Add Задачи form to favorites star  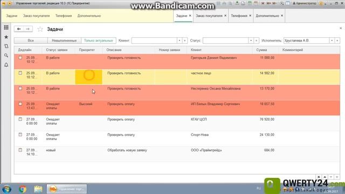click(40, 29)
